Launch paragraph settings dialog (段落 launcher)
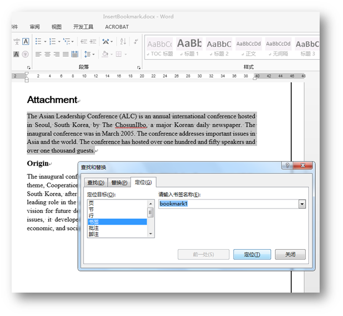 click(138, 67)
